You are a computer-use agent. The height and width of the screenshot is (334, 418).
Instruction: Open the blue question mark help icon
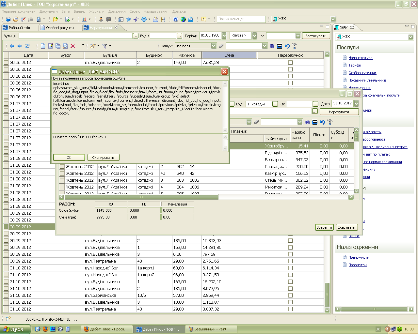pyautogui.click(x=176, y=19)
